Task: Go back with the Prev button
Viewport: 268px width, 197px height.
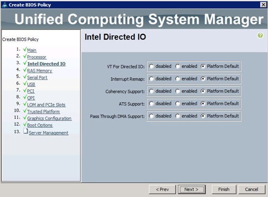Action: [162, 189]
